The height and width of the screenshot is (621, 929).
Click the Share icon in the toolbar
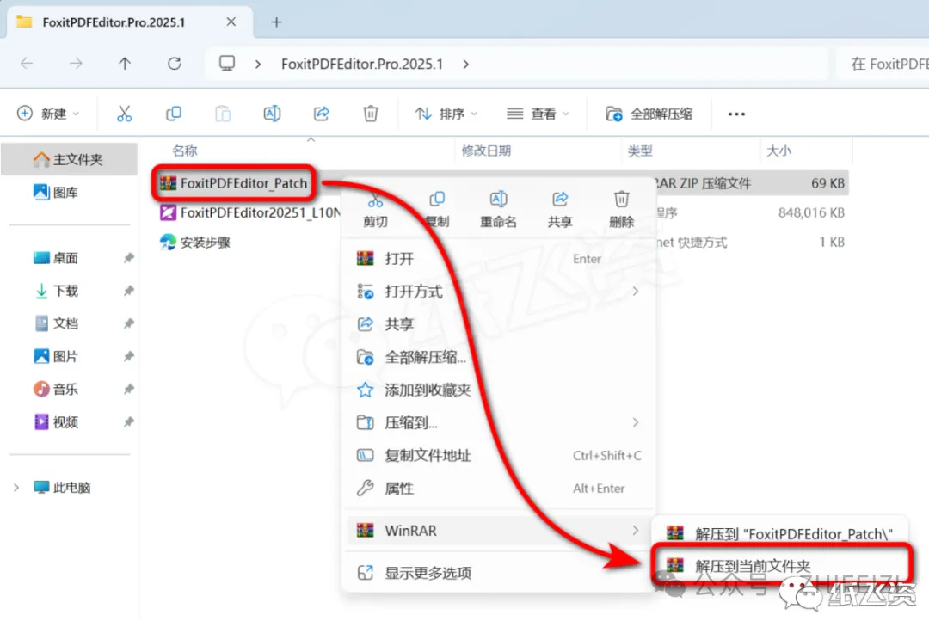point(321,114)
